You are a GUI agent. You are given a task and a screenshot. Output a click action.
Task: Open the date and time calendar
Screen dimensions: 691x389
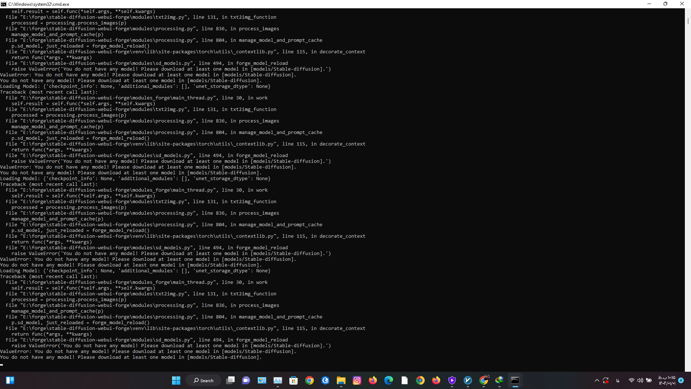point(667,380)
